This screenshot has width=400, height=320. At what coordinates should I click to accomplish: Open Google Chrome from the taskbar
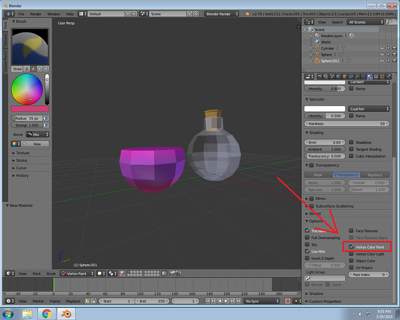47,313
